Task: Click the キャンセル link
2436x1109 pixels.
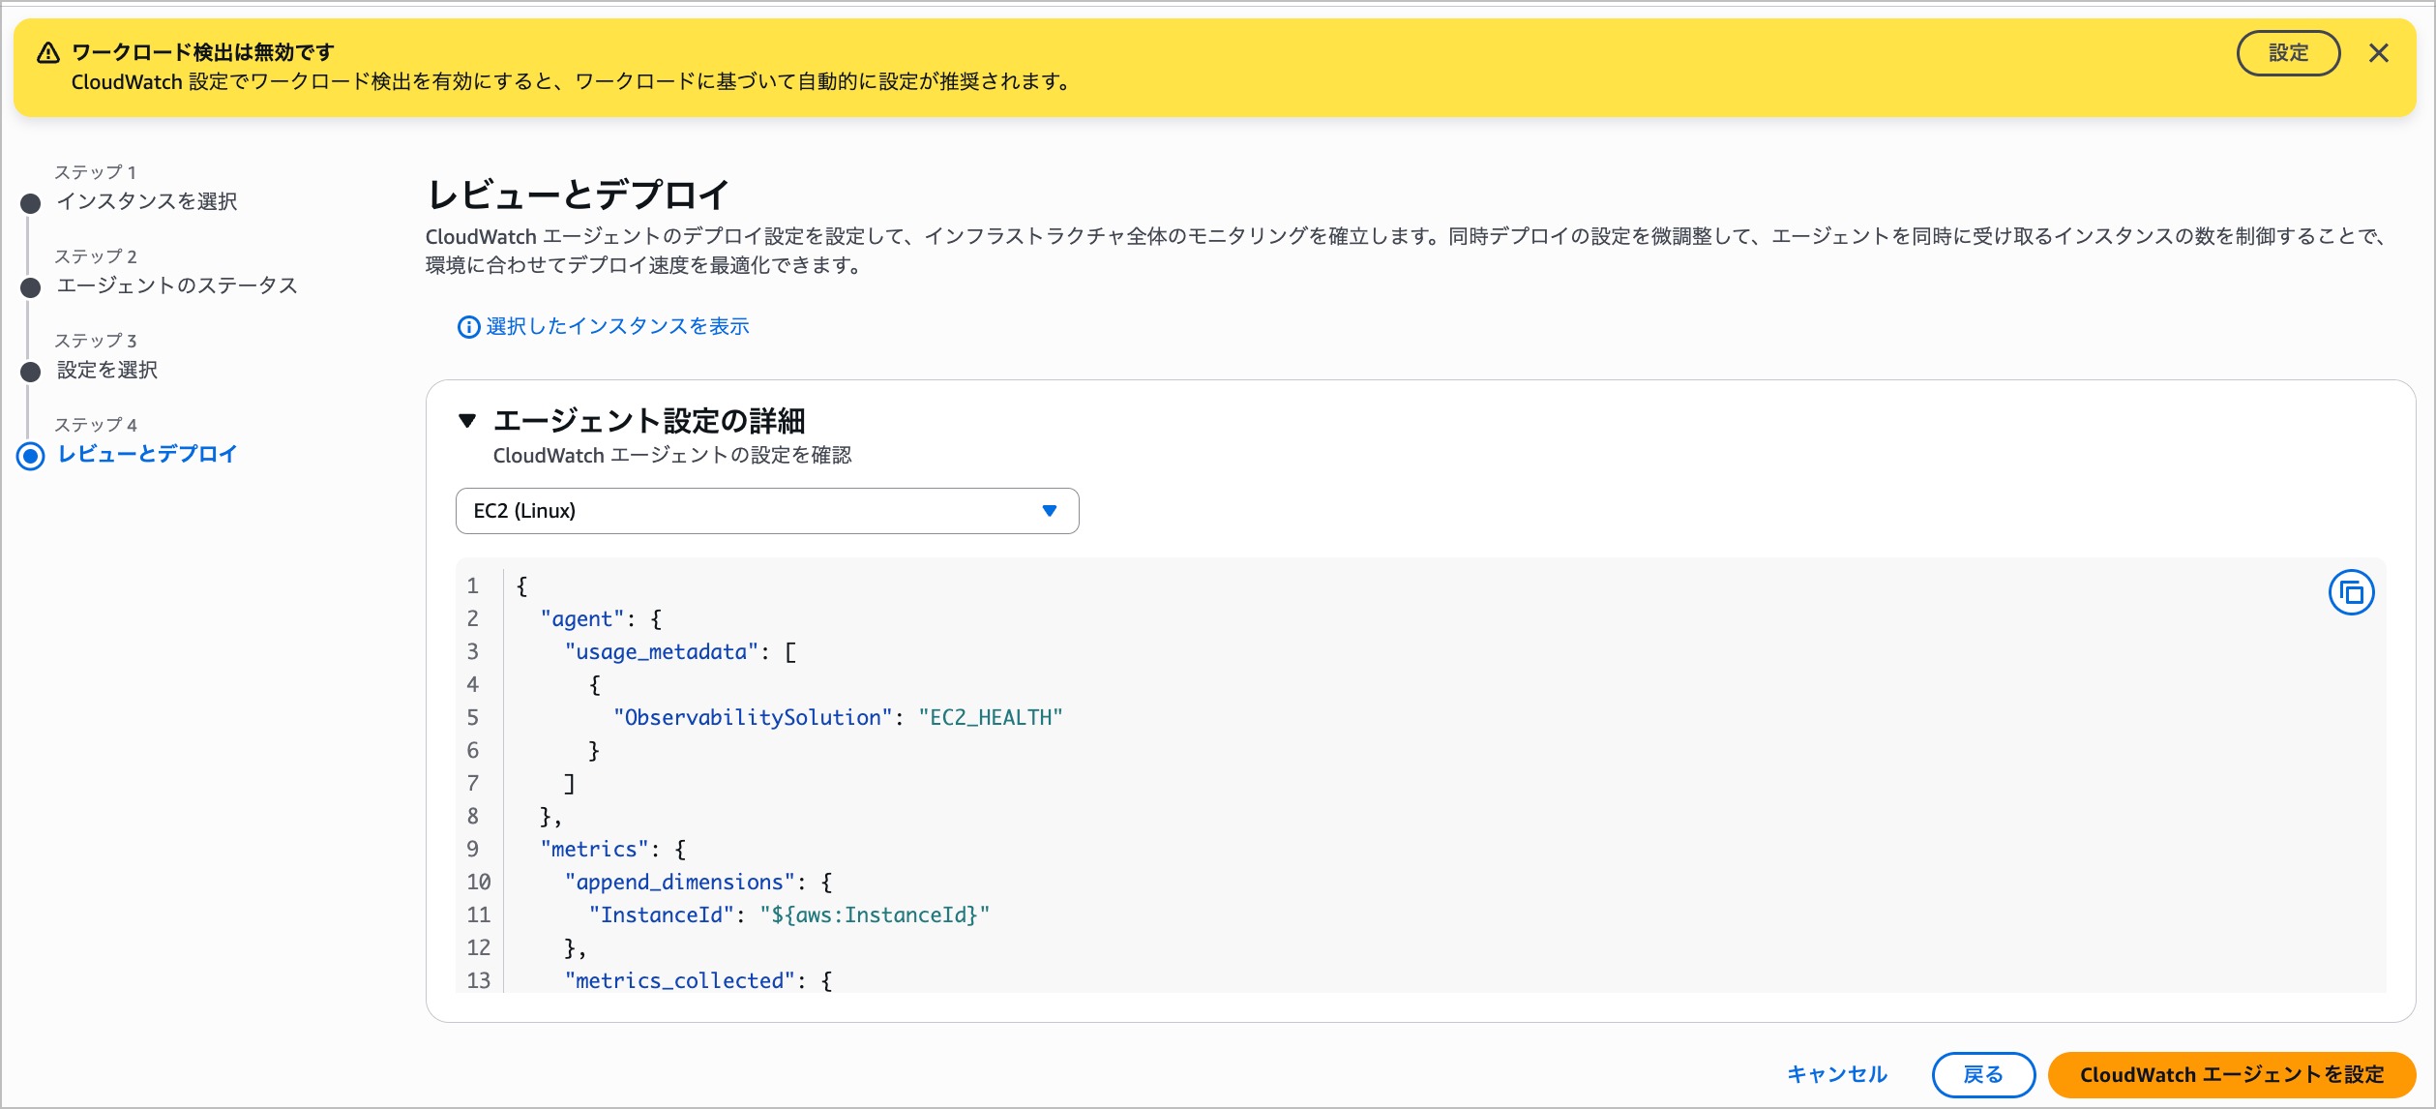Action: click(1836, 1074)
